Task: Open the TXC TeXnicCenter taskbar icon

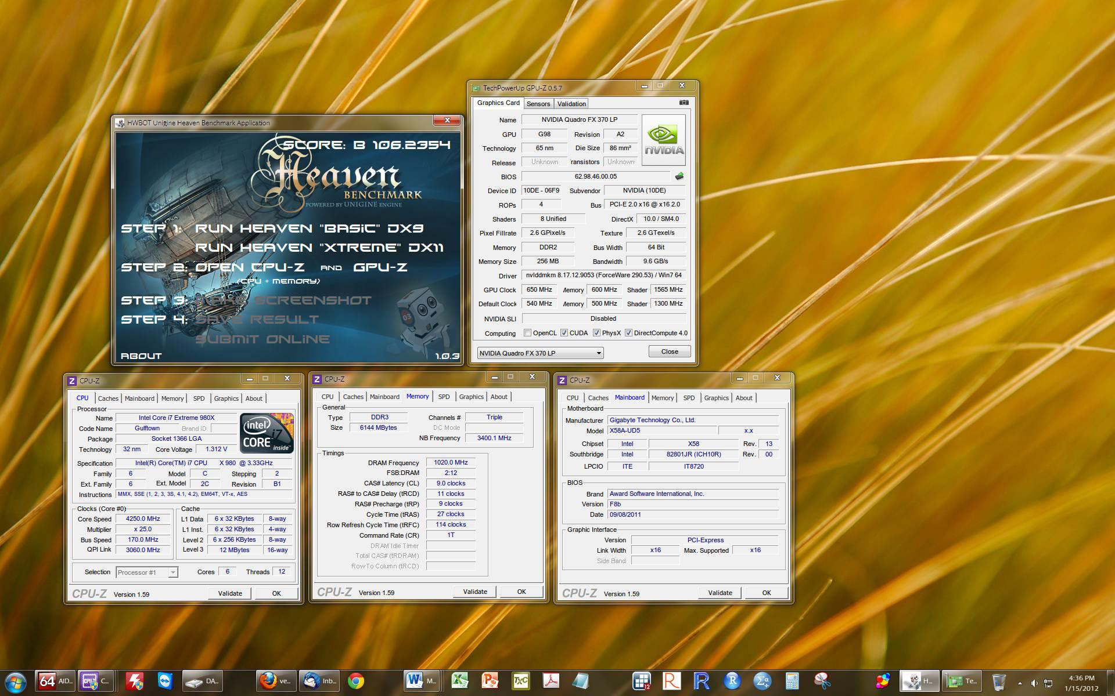Action: tap(520, 681)
